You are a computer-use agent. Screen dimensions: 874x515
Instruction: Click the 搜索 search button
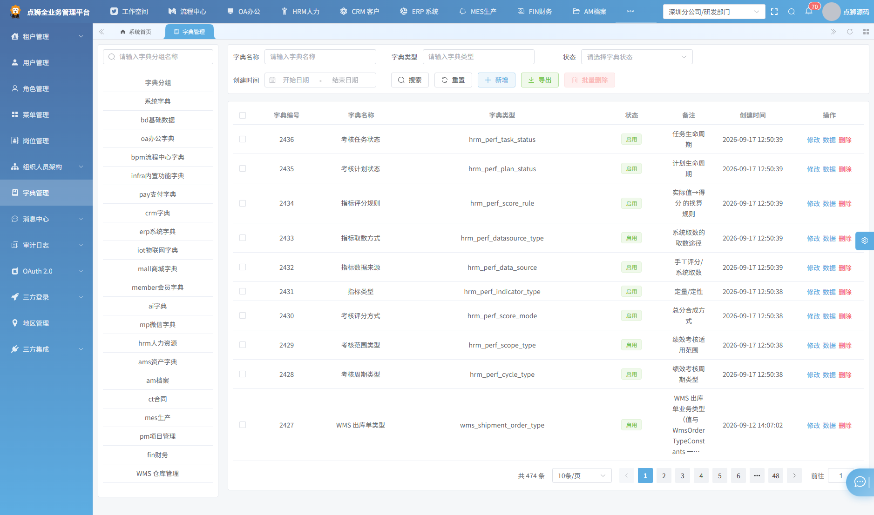pyautogui.click(x=410, y=80)
